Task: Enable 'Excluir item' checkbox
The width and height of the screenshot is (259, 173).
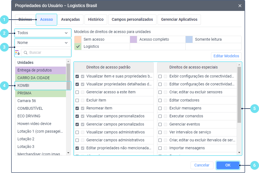Action: tap(77, 100)
